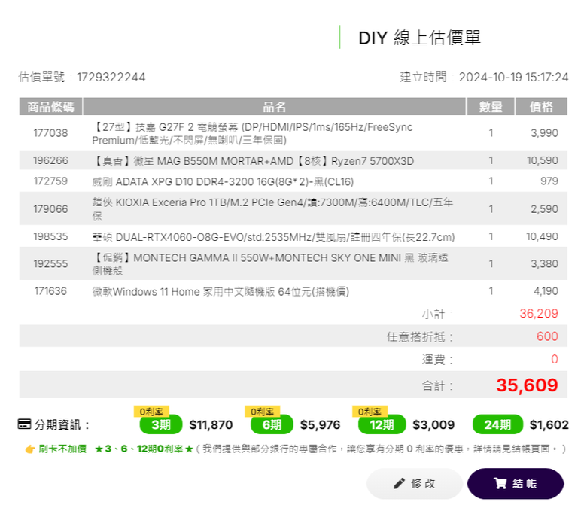Screen dimensions: 587x517
Task: Click installment amount $1,602
Action: click(549, 425)
